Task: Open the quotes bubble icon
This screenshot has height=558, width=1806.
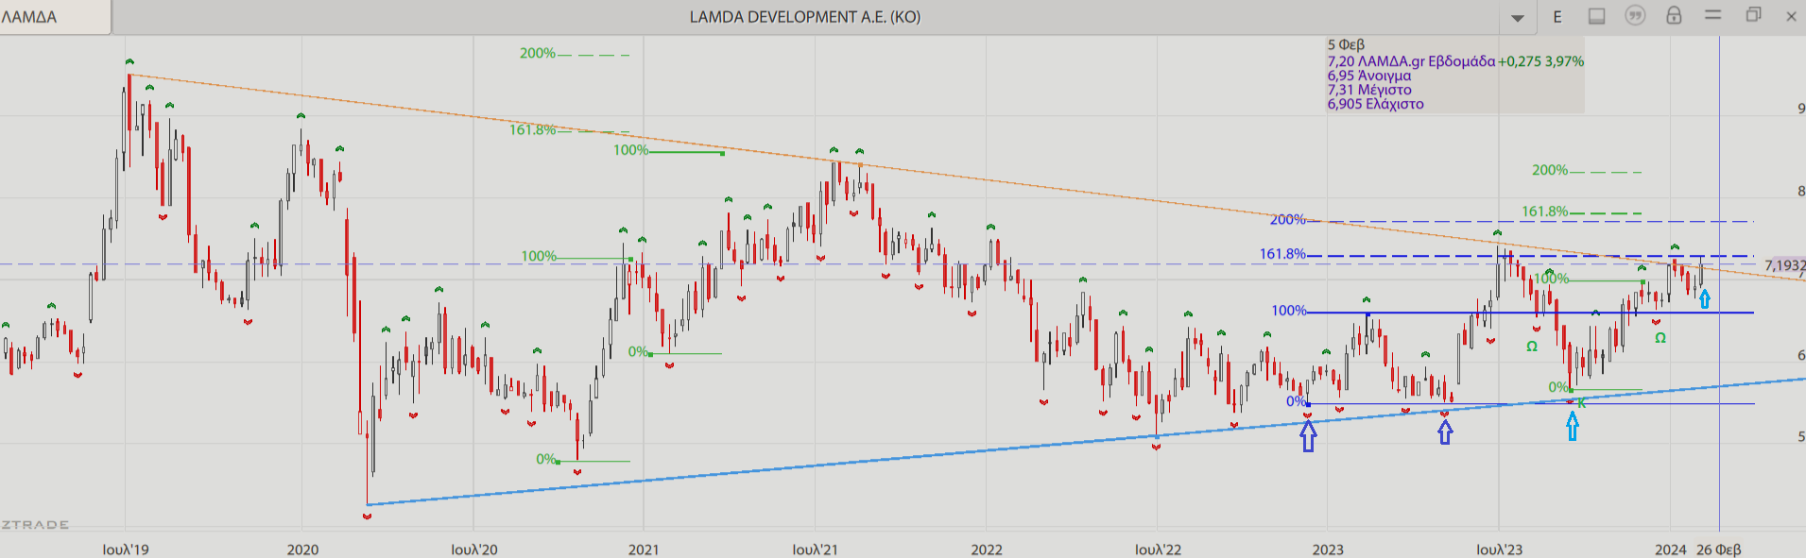Action: tap(1635, 15)
